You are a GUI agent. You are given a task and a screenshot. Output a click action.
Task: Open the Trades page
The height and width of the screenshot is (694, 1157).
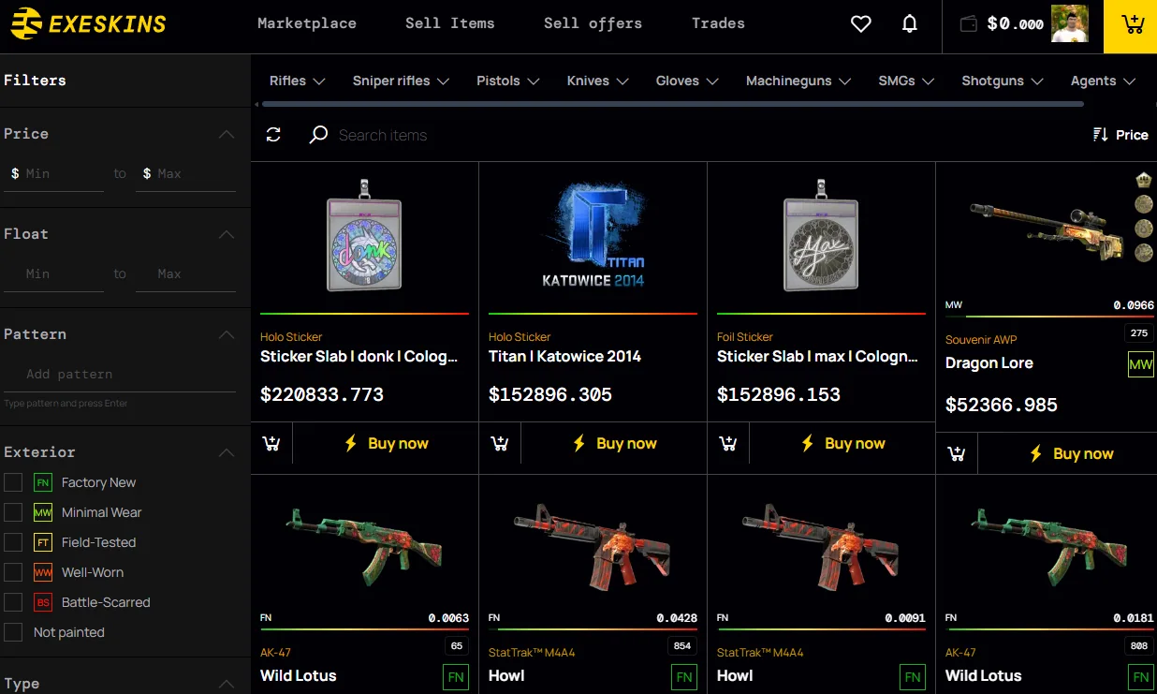point(718,23)
